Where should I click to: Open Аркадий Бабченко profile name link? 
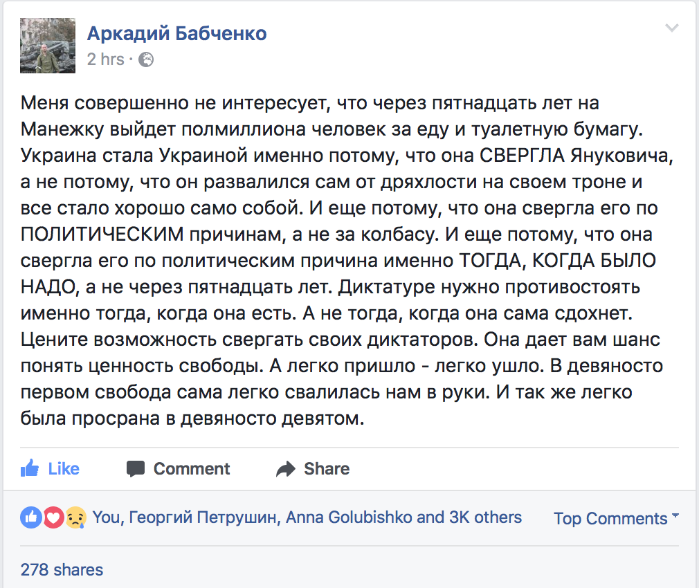point(176,33)
